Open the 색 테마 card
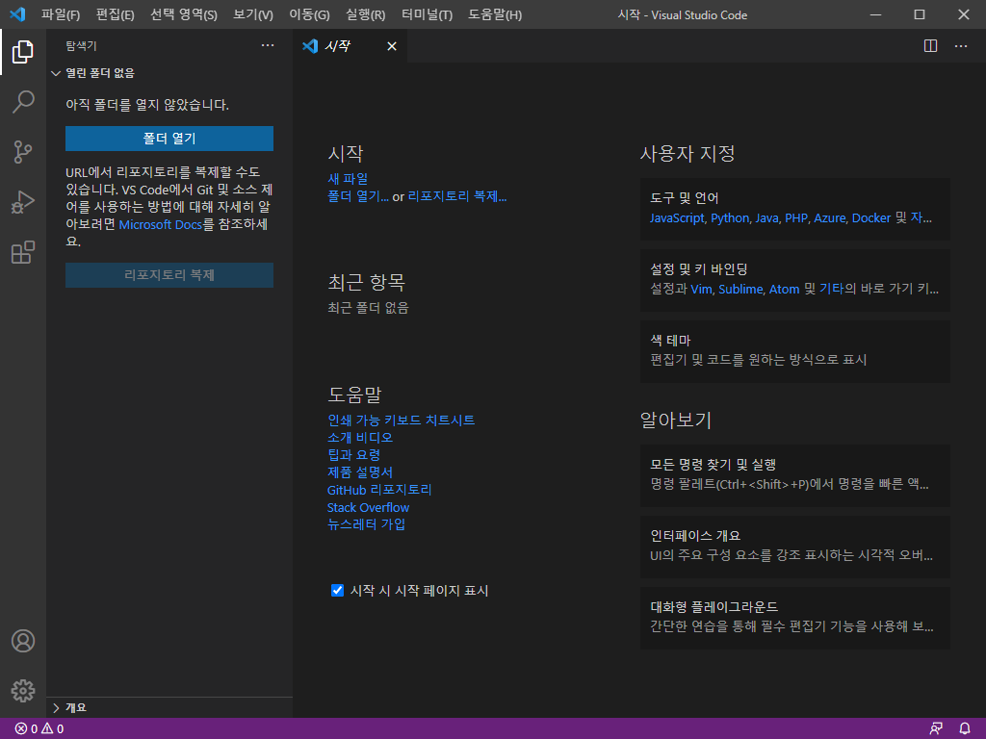 (794, 351)
